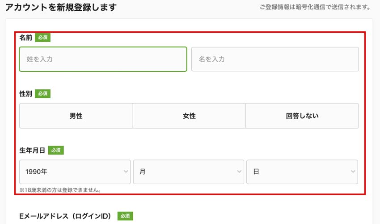Click the 性別 field label
Screen dimensions: 380x224
pyautogui.click(x=25, y=94)
